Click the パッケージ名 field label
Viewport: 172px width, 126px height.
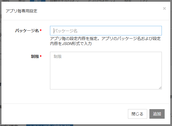click(27, 31)
